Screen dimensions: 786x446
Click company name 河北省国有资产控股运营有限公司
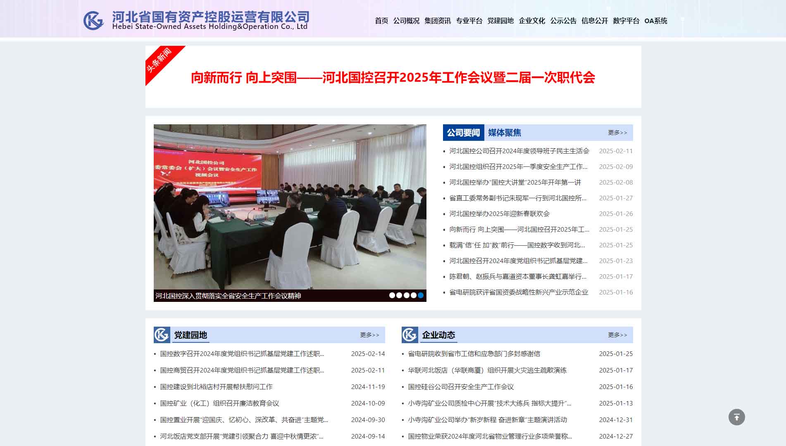pyautogui.click(x=211, y=17)
